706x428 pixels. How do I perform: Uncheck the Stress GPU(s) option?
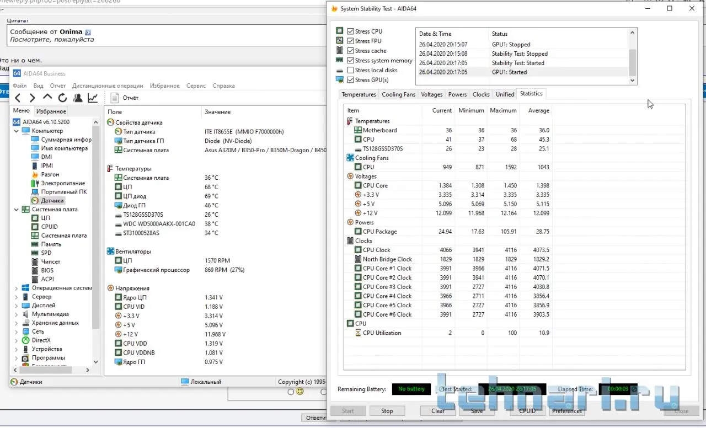[351, 80]
